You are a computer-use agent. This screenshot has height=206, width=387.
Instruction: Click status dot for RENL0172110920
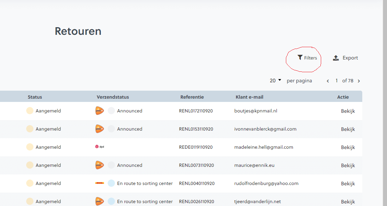(x=30, y=111)
